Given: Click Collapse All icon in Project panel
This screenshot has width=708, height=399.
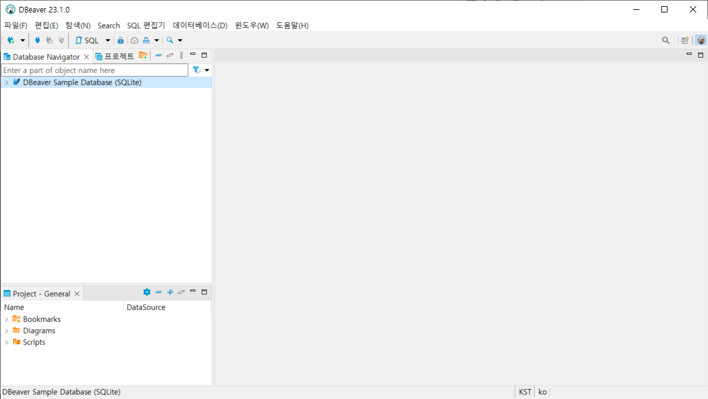Looking at the screenshot, I should click(x=159, y=293).
